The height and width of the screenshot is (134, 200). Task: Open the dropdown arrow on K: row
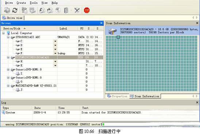55,66
